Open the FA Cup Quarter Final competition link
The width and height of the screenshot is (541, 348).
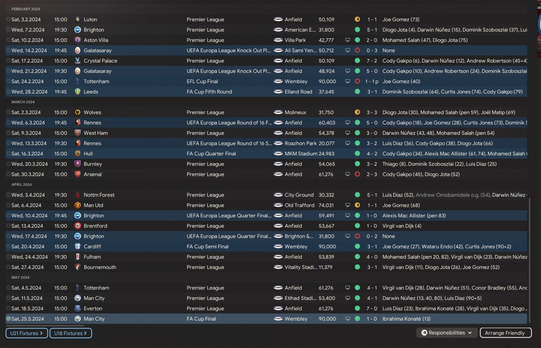pyautogui.click(x=211, y=154)
